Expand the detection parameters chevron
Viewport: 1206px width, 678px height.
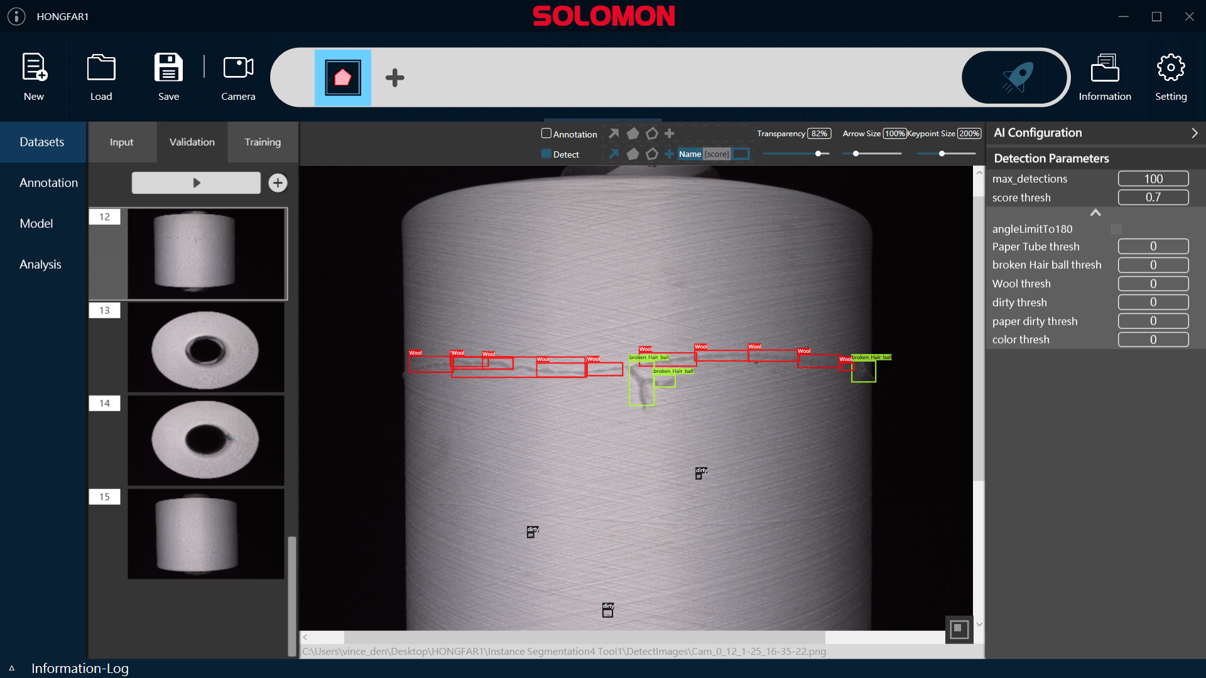[x=1095, y=213]
